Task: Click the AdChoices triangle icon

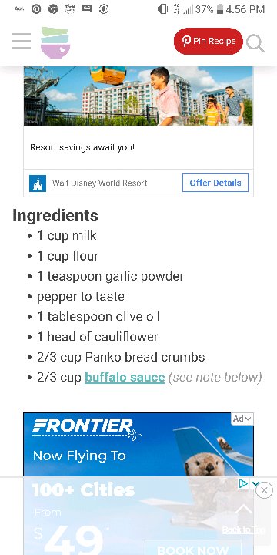Action: tap(243, 483)
